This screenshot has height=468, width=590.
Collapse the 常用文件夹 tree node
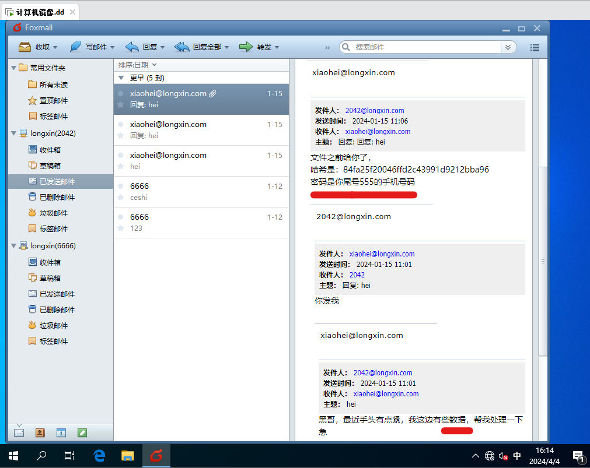coord(13,68)
